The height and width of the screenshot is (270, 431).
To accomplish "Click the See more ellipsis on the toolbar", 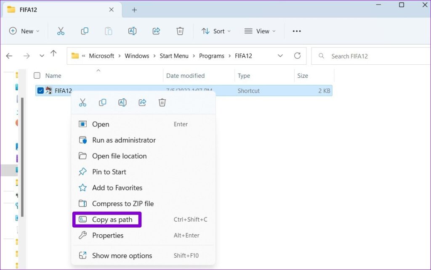I will pyautogui.click(x=297, y=31).
